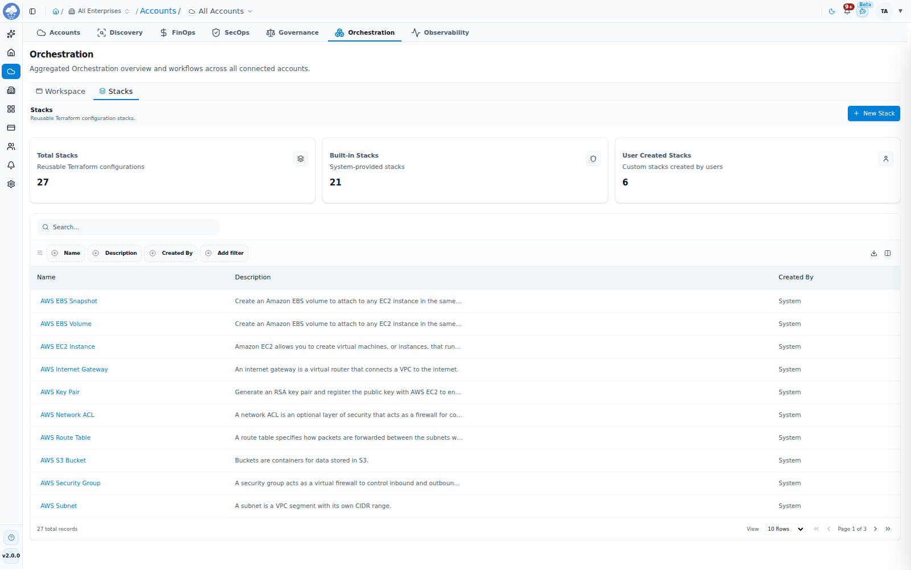
Task: Toggle the sidebar panel icon
Action: tap(32, 11)
